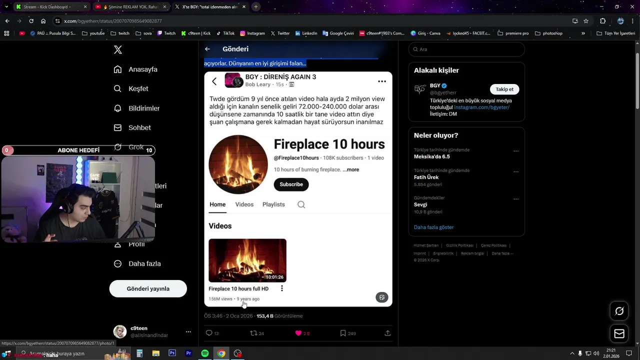The width and height of the screenshot is (640, 360).
Task: Focus the Ara search field
Action: tap(466, 49)
